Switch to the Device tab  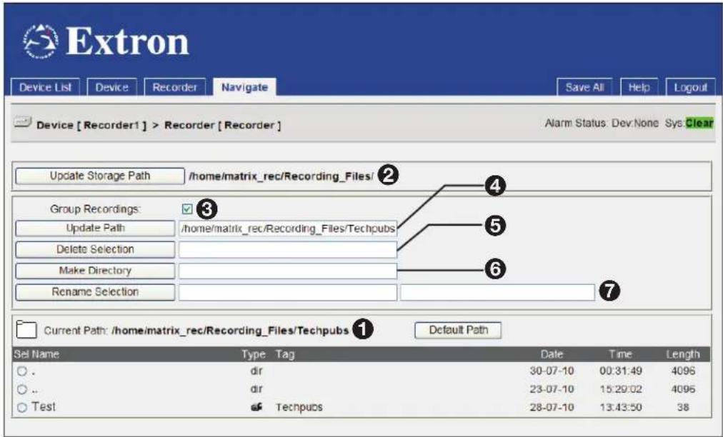tap(111, 87)
